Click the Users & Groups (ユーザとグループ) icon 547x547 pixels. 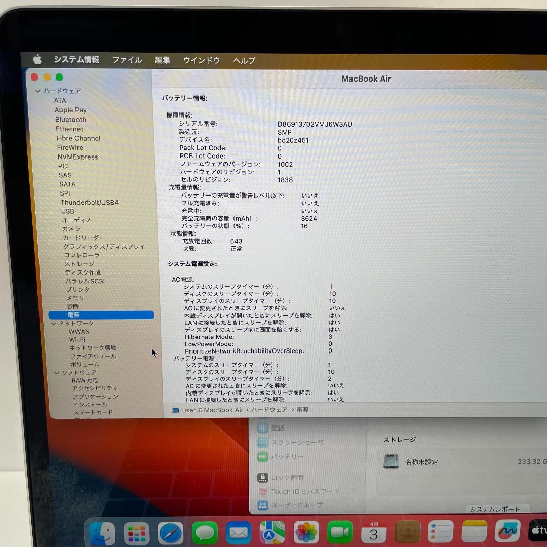[x=264, y=505]
